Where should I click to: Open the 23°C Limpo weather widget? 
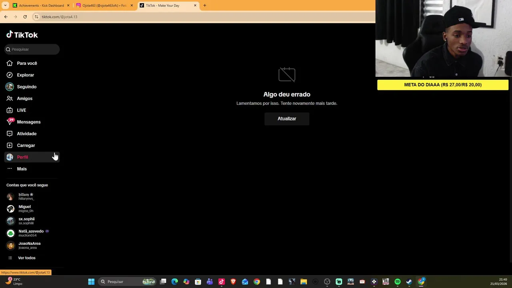[14, 282]
